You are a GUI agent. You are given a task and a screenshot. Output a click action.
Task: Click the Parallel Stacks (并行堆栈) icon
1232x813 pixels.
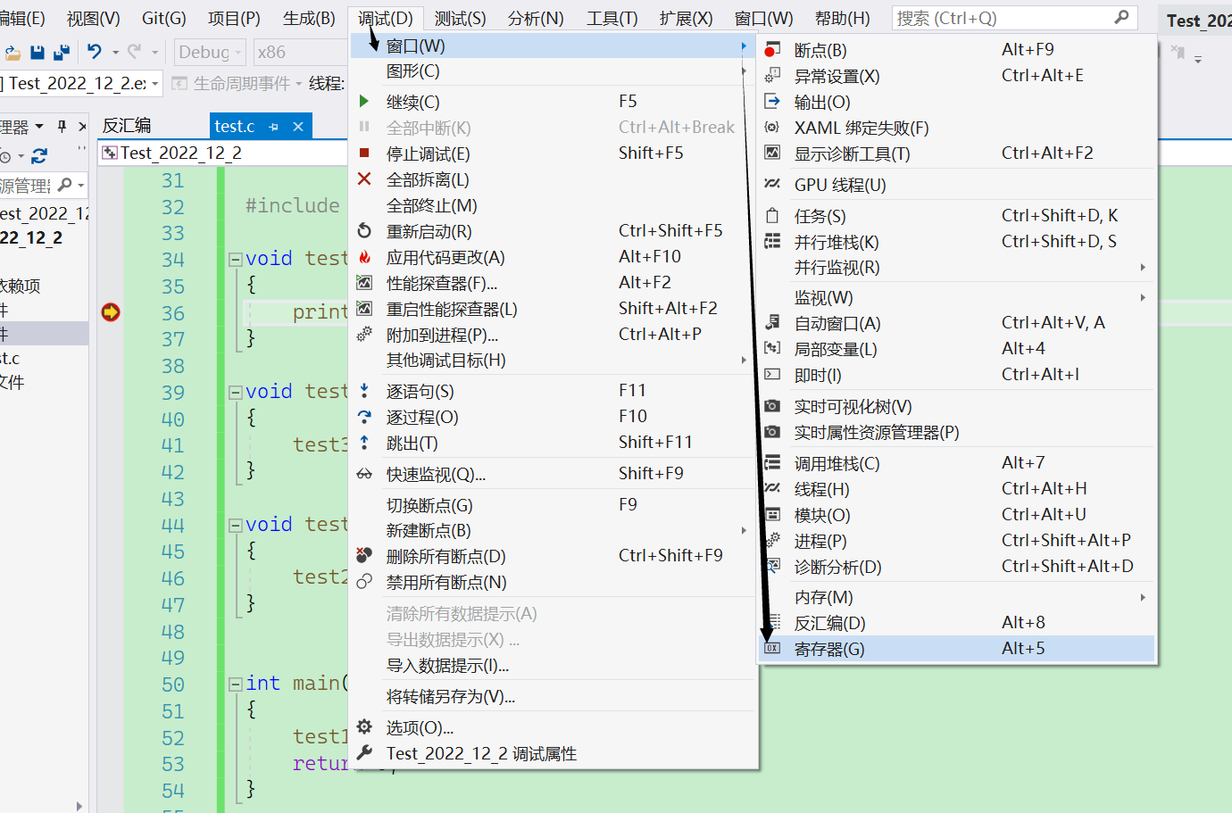(x=772, y=241)
